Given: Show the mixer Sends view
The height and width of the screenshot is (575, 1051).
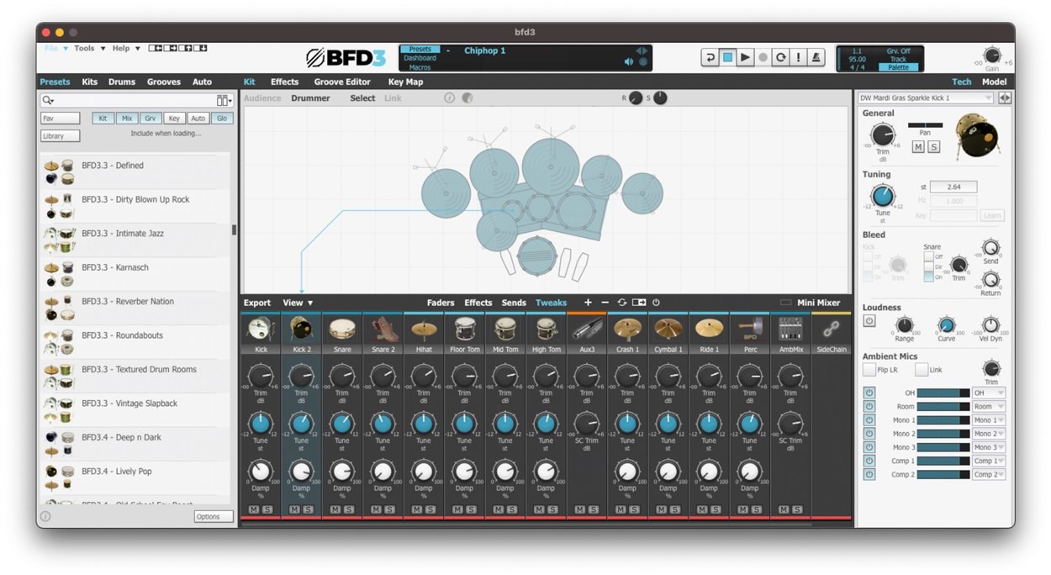Looking at the screenshot, I should coord(514,303).
